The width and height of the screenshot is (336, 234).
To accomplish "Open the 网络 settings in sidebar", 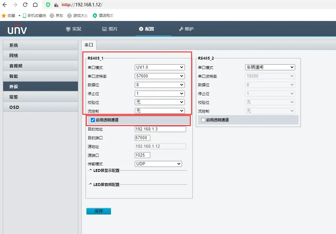I will click(40, 56).
